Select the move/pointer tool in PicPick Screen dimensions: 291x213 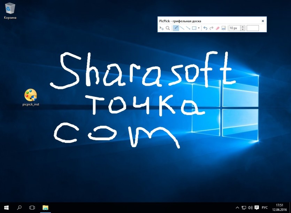pos(162,28)
